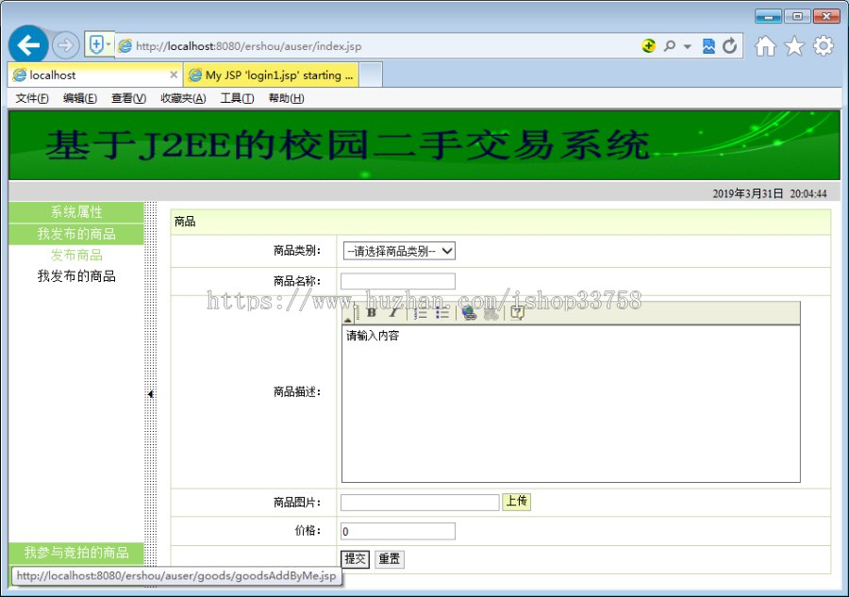Click the browser back arrow
Viewport: 849px width, 597px height.
(27, 44)
